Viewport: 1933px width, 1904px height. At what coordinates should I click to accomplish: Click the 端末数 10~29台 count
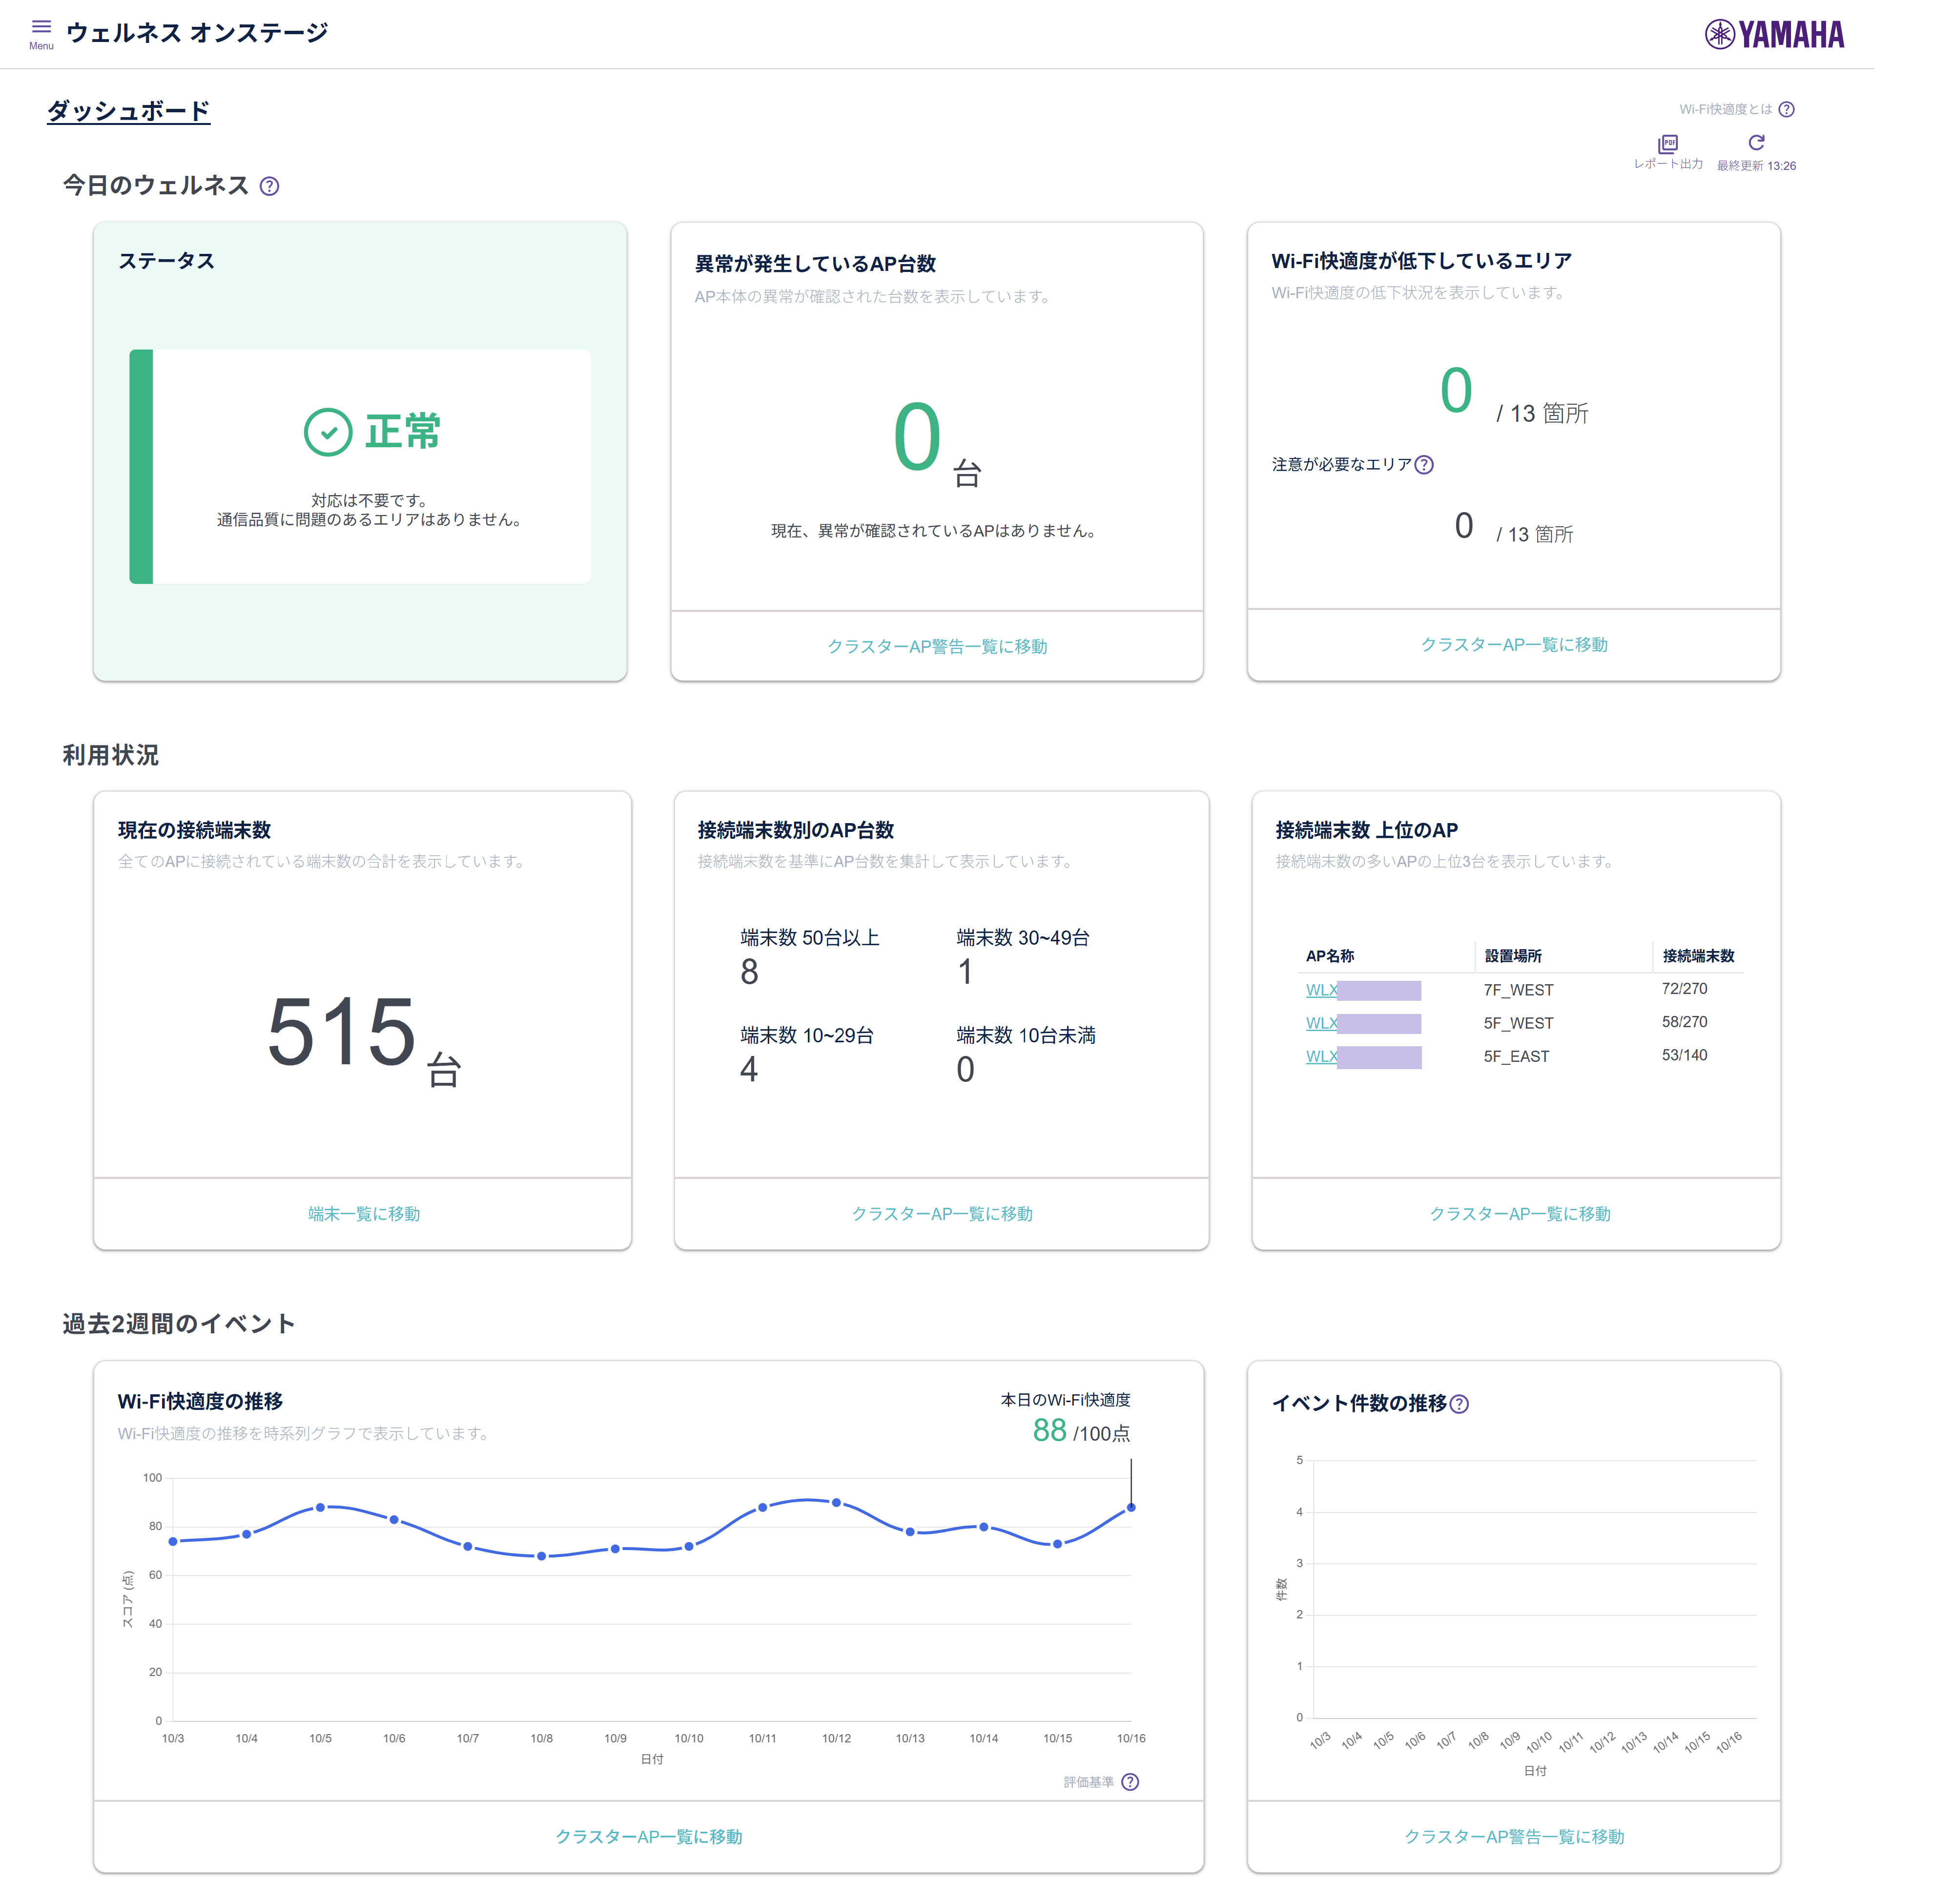point(749,1069)
